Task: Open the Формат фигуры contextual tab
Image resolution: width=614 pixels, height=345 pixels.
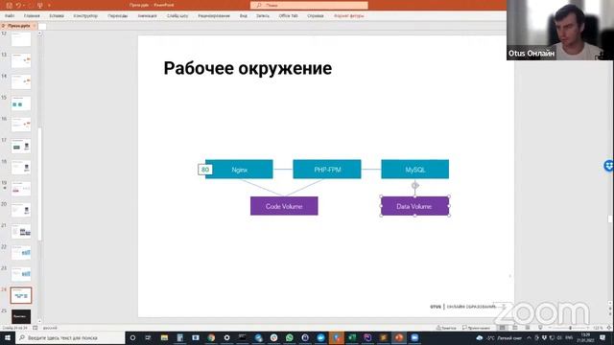Action: 348,16
